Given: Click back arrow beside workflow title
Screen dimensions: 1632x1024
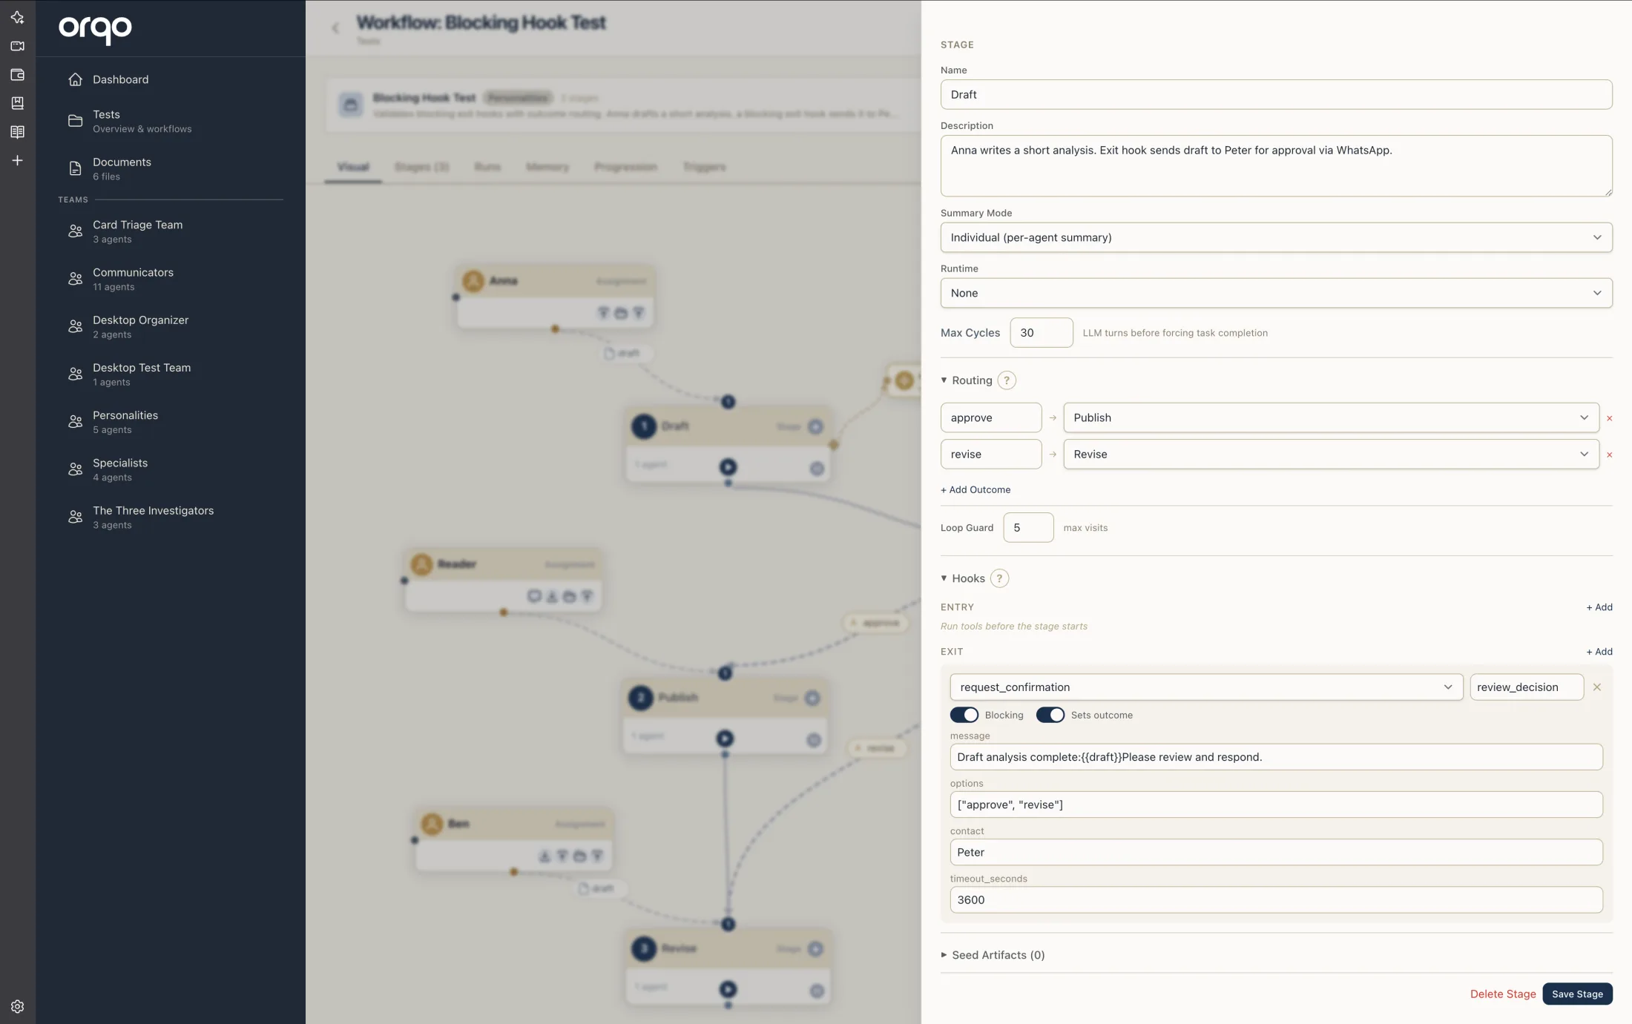Looking at the screenshot, I should coord(335,28).
